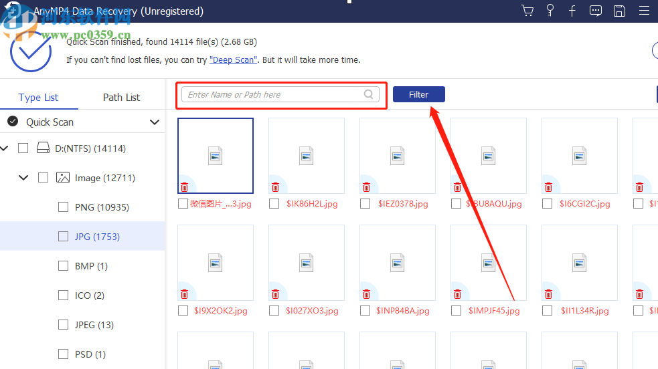Image resolution: width=658 pixels, height=369 pixels.
Task: Open the Deep Scan link
Action: pos(234,60)
